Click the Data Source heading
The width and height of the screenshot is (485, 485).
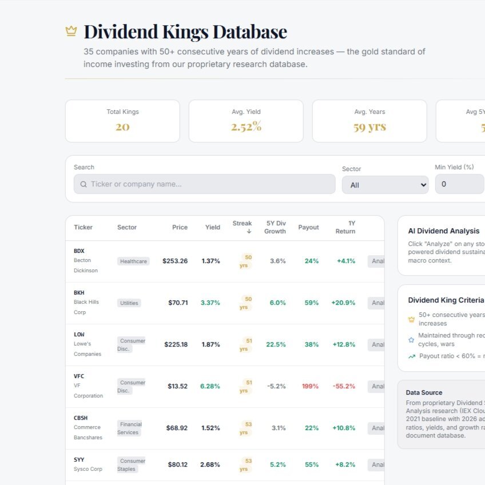pos(424,392)
